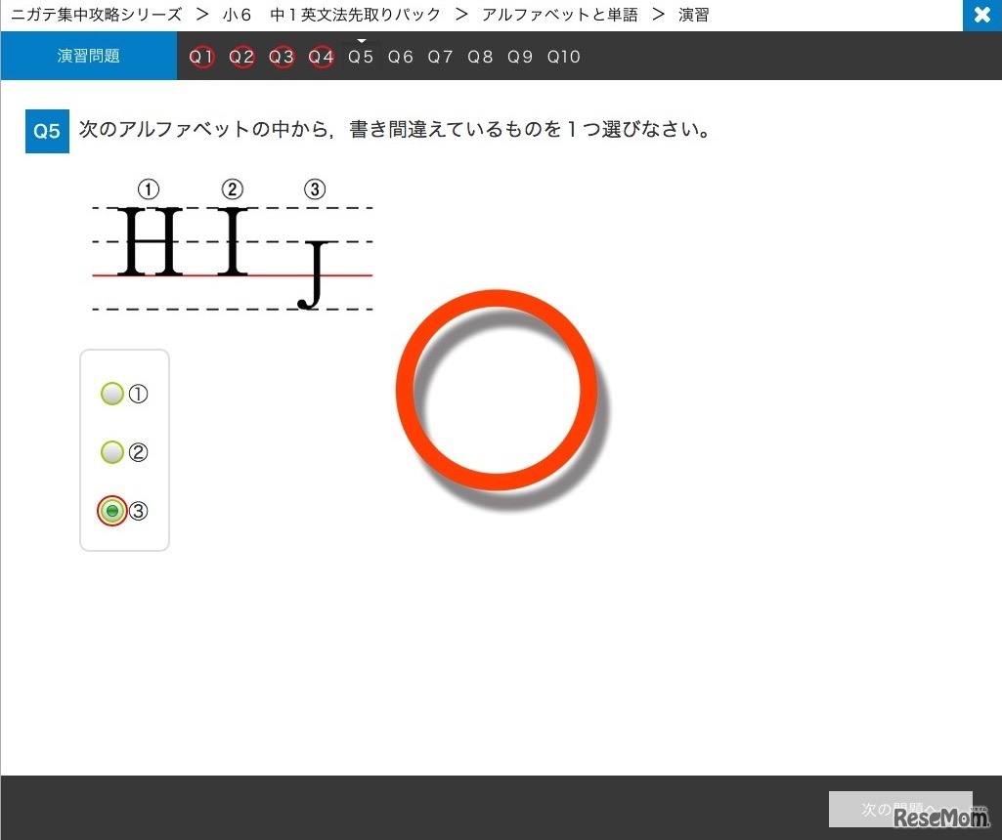Switch to question Q7
Viewport: 1002px width, 840px height.
pyautogui.click(x=440, y=57)
